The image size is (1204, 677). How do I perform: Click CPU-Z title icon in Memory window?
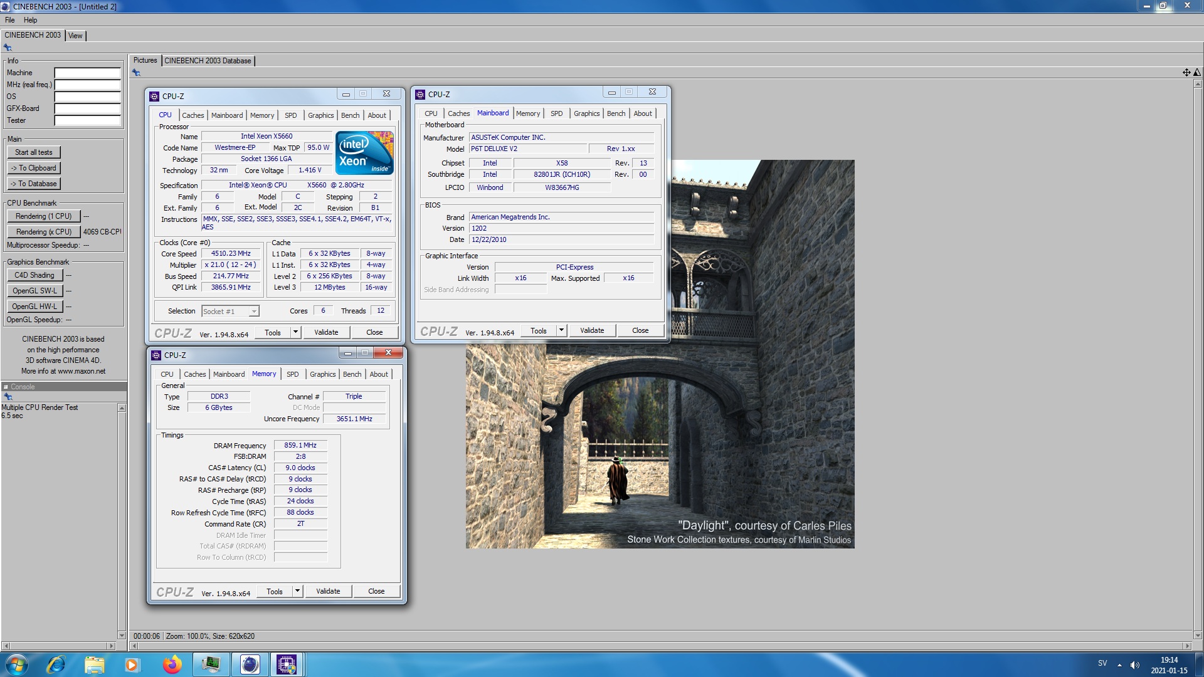click(x=156, y=355)
